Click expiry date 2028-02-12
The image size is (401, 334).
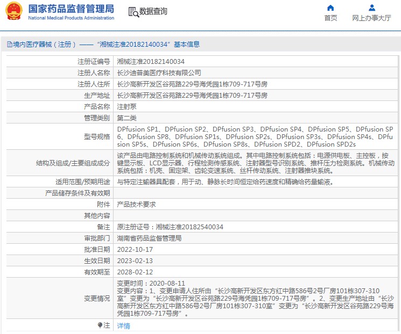[x=135, y=272]
